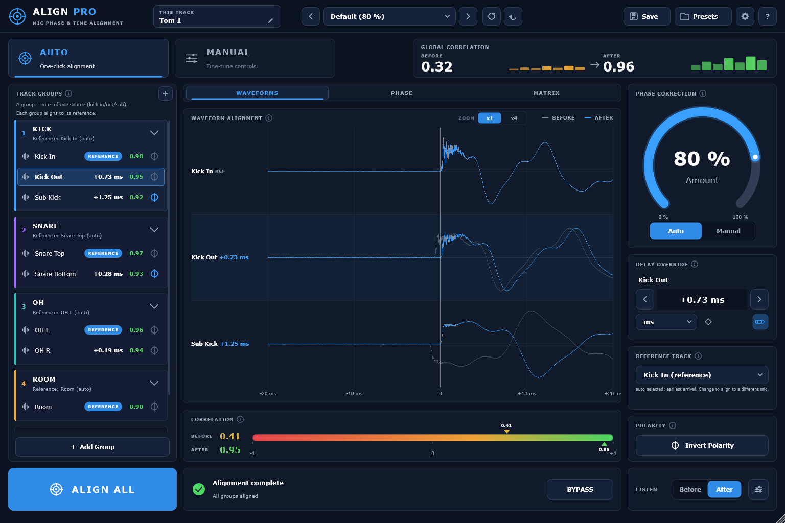Open the Default (80 %) preset dropdown

pyautogui.click(x=389, y=16)
